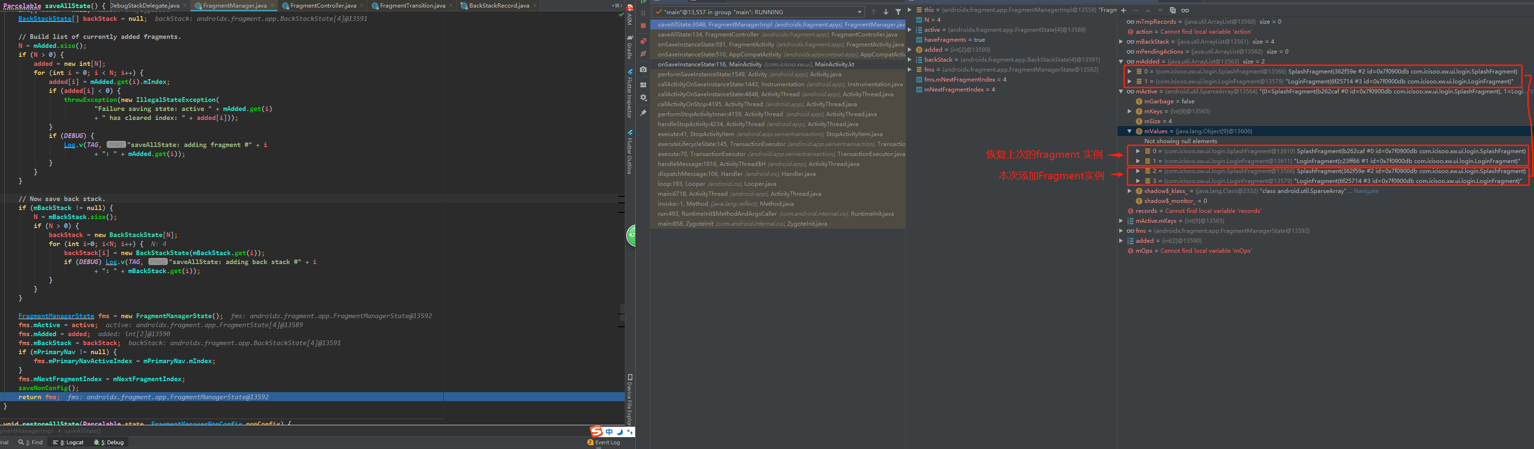Image resolution: width=1534 pixels, height=449 pixels.
Task: Expand the mKeys field node
Action: tap(1129, 111)
